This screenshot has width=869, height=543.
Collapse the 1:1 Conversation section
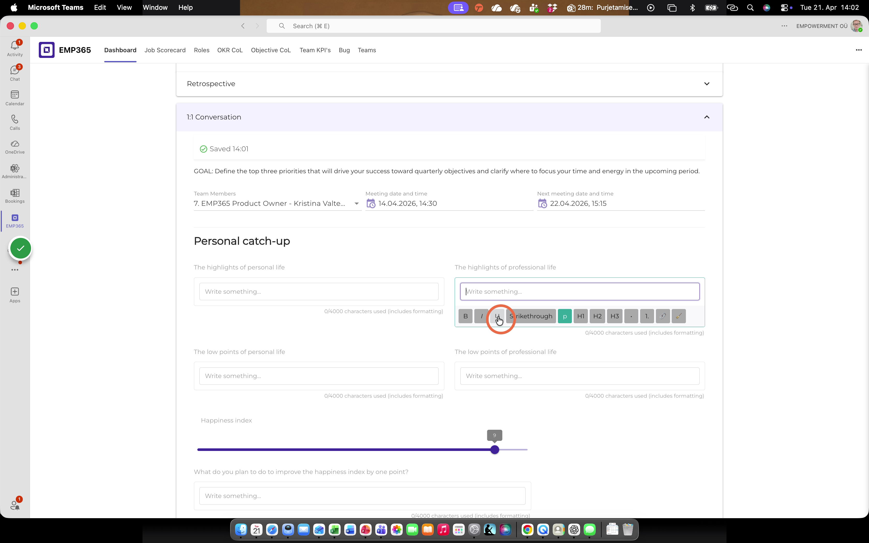pos(449,117)
